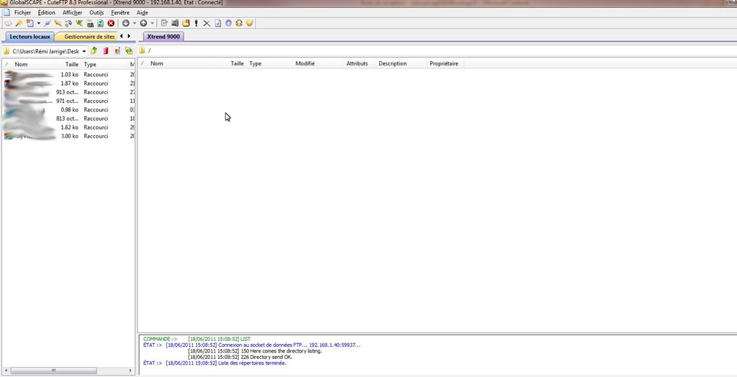The image size is (737, 377).
Task: Open the Outils menu
Action: point(96,12)
